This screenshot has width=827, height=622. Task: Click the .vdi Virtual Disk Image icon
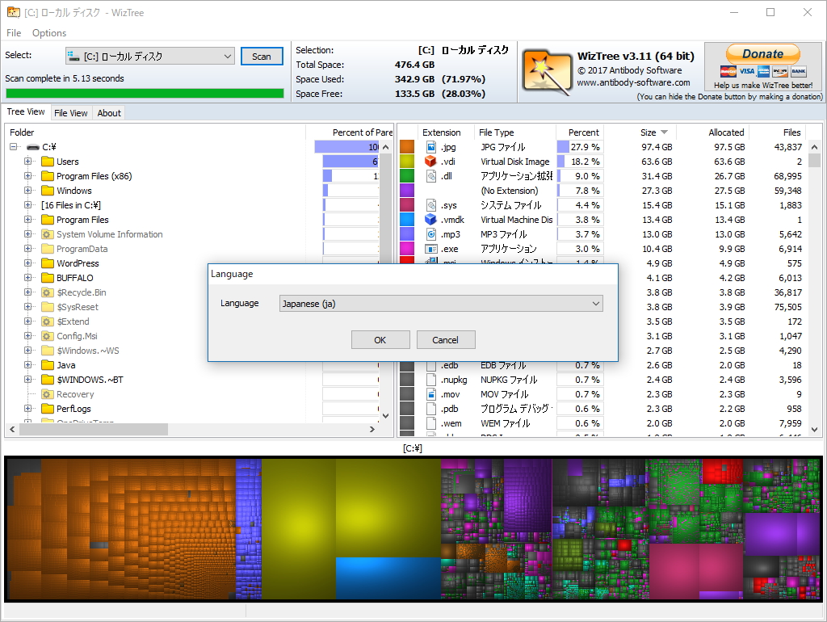pos(431,162)
